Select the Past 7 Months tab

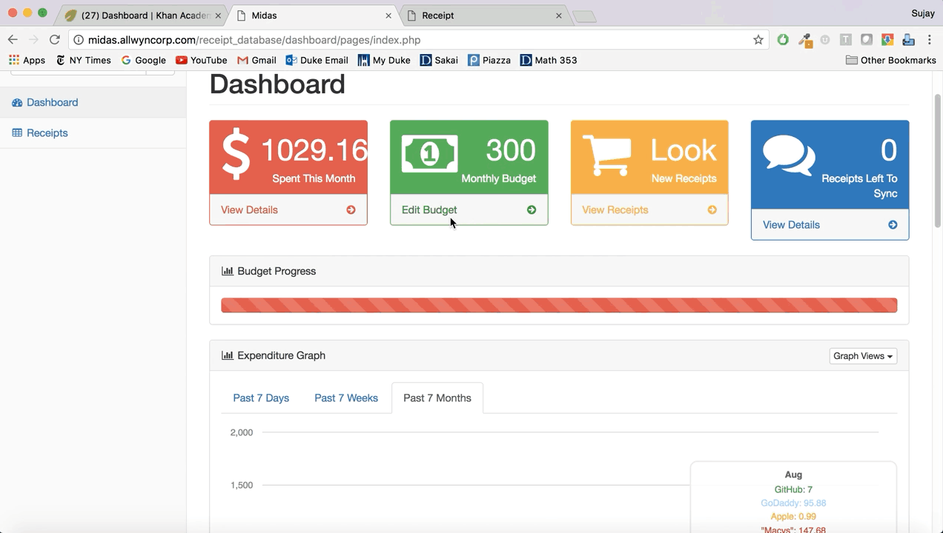(x=437, y=398)
